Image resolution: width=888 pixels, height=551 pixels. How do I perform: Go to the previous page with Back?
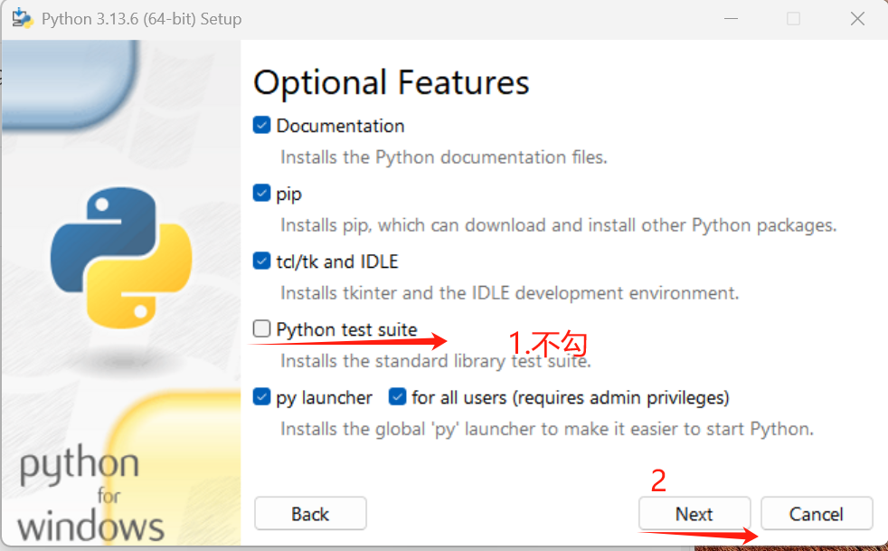coord(310,514)
